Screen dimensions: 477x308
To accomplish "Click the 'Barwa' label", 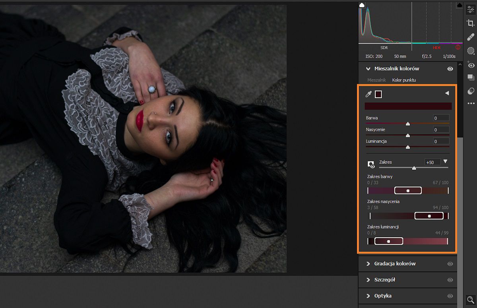I will coord(372,118).
